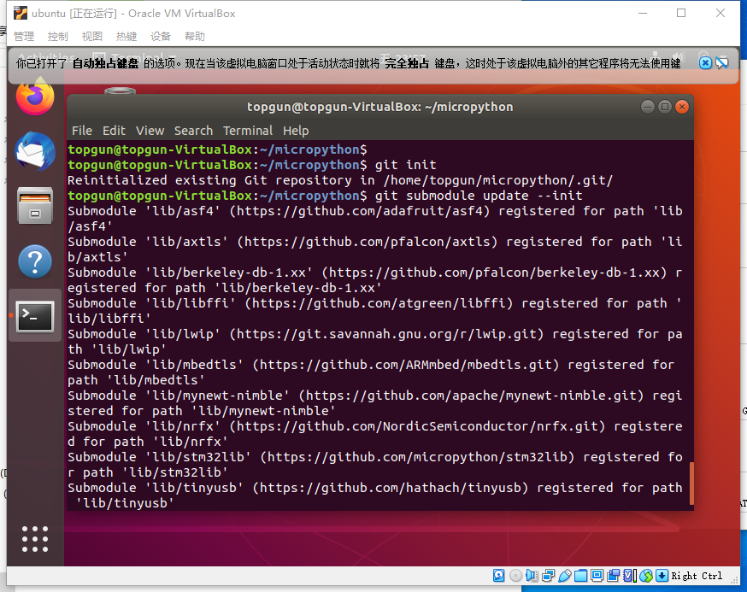This screenshot has height=592, width=747.
Task: Click the hard disk activity status icon
Action: [499, 576]
